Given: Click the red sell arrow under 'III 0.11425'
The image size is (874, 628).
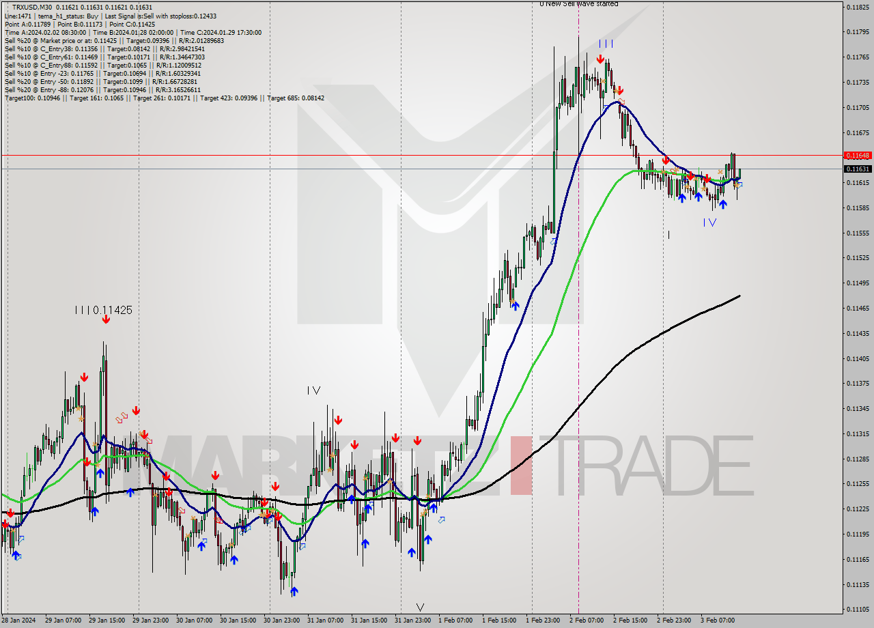Looking at the screenshot, I should tap(106, 319).
